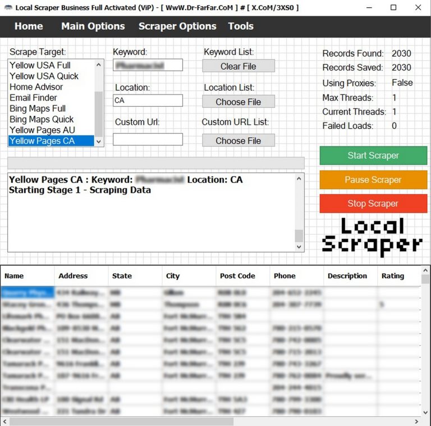This screenshot has height=426, width=431.
Task: Click results table scroll right arrow
Action: 416,422
